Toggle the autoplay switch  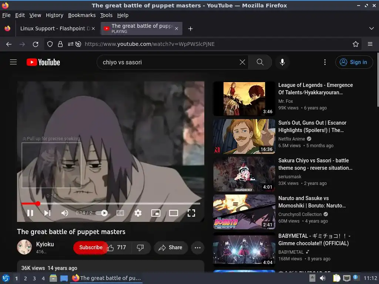click(101, 213)
